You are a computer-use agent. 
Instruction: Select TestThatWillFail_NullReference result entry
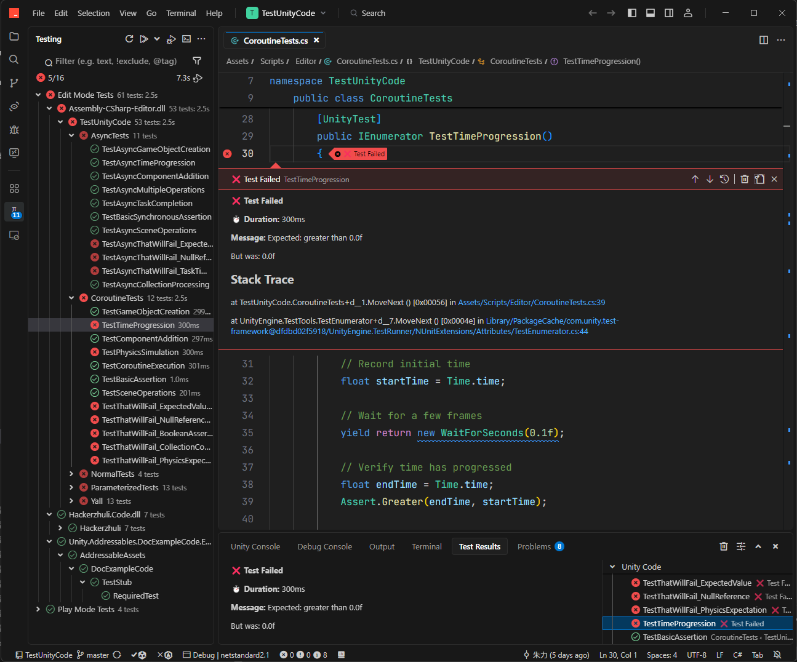[698, 596]
